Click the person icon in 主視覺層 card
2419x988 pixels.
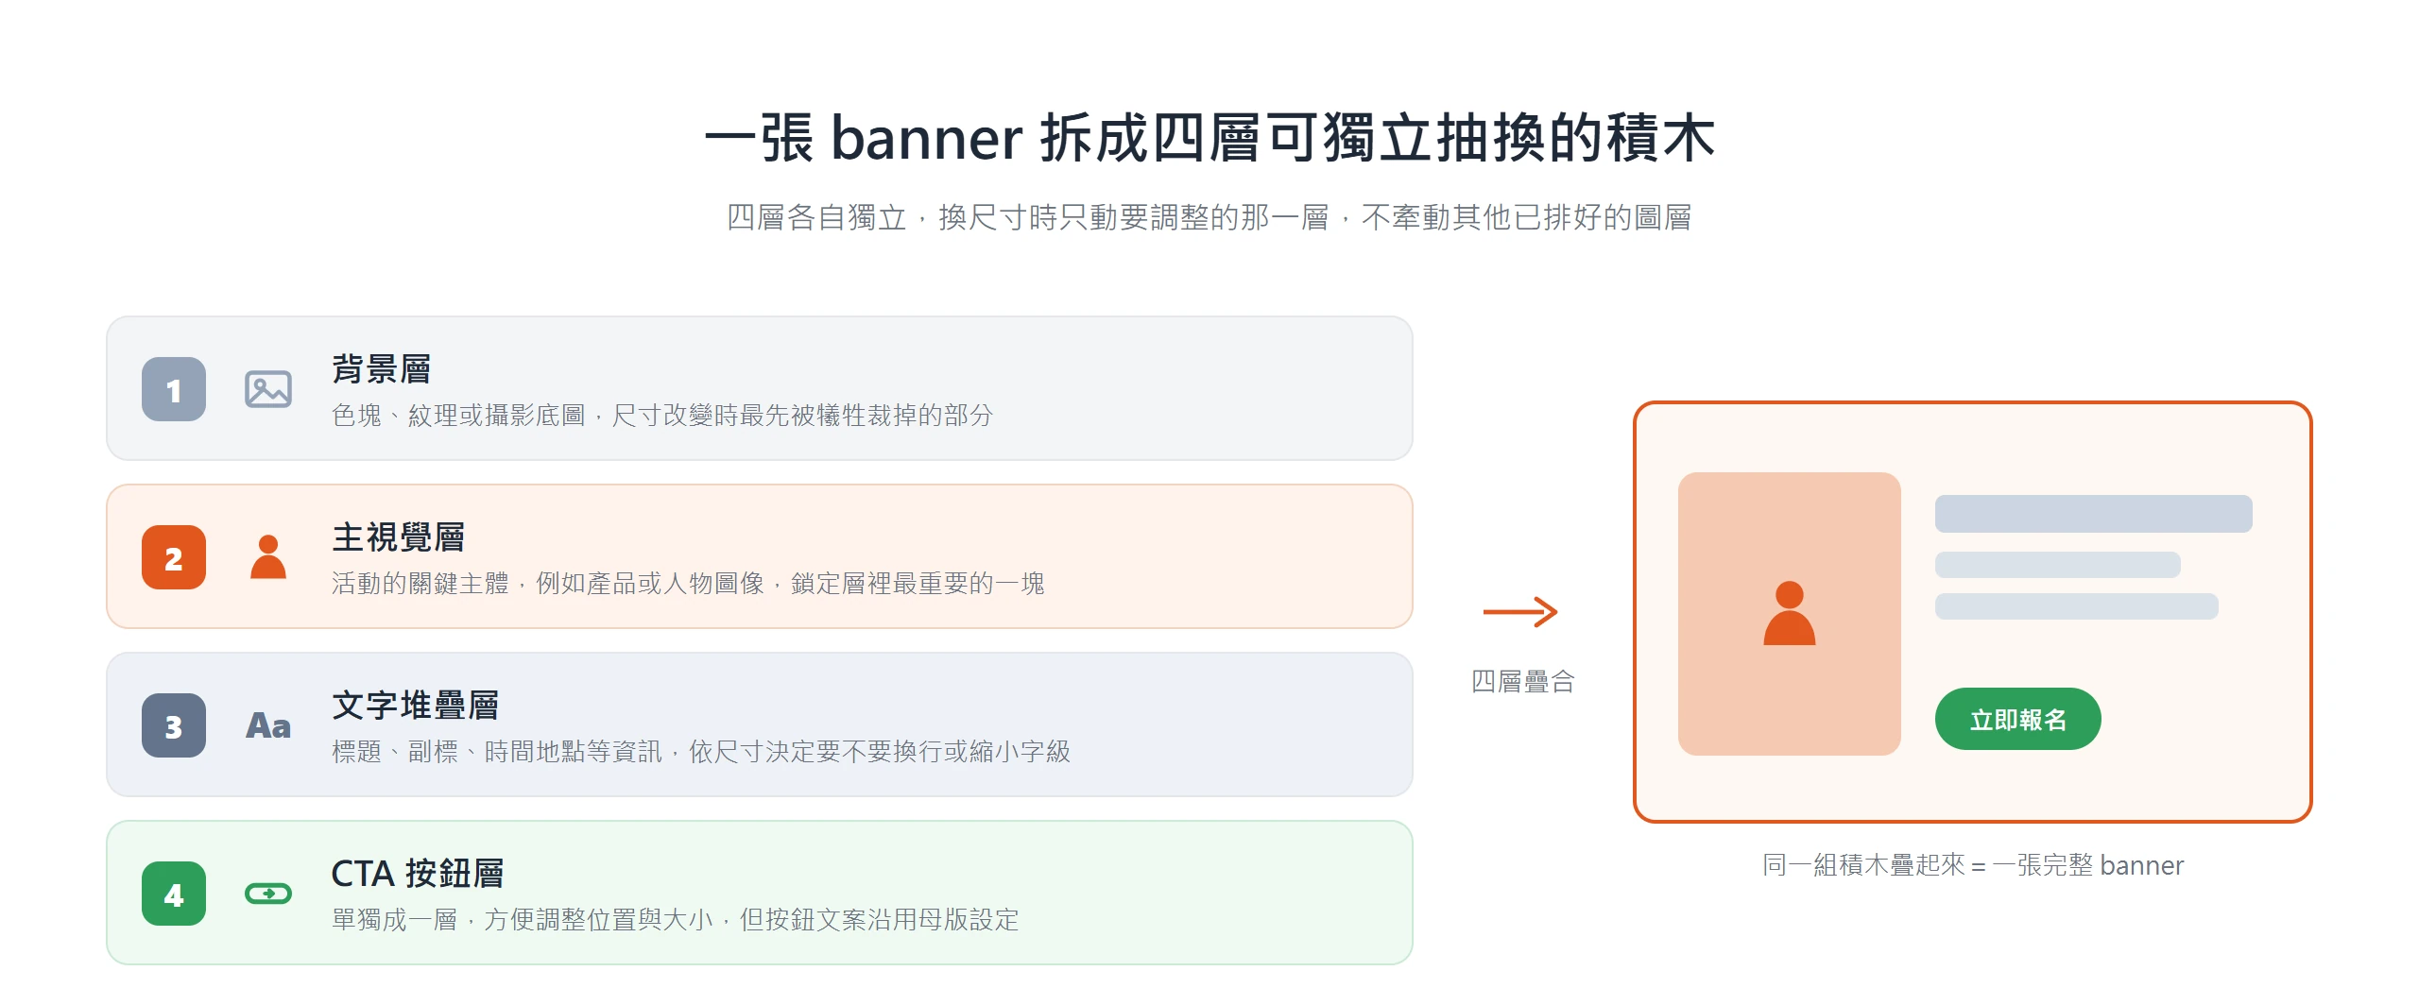coord(268,557)
